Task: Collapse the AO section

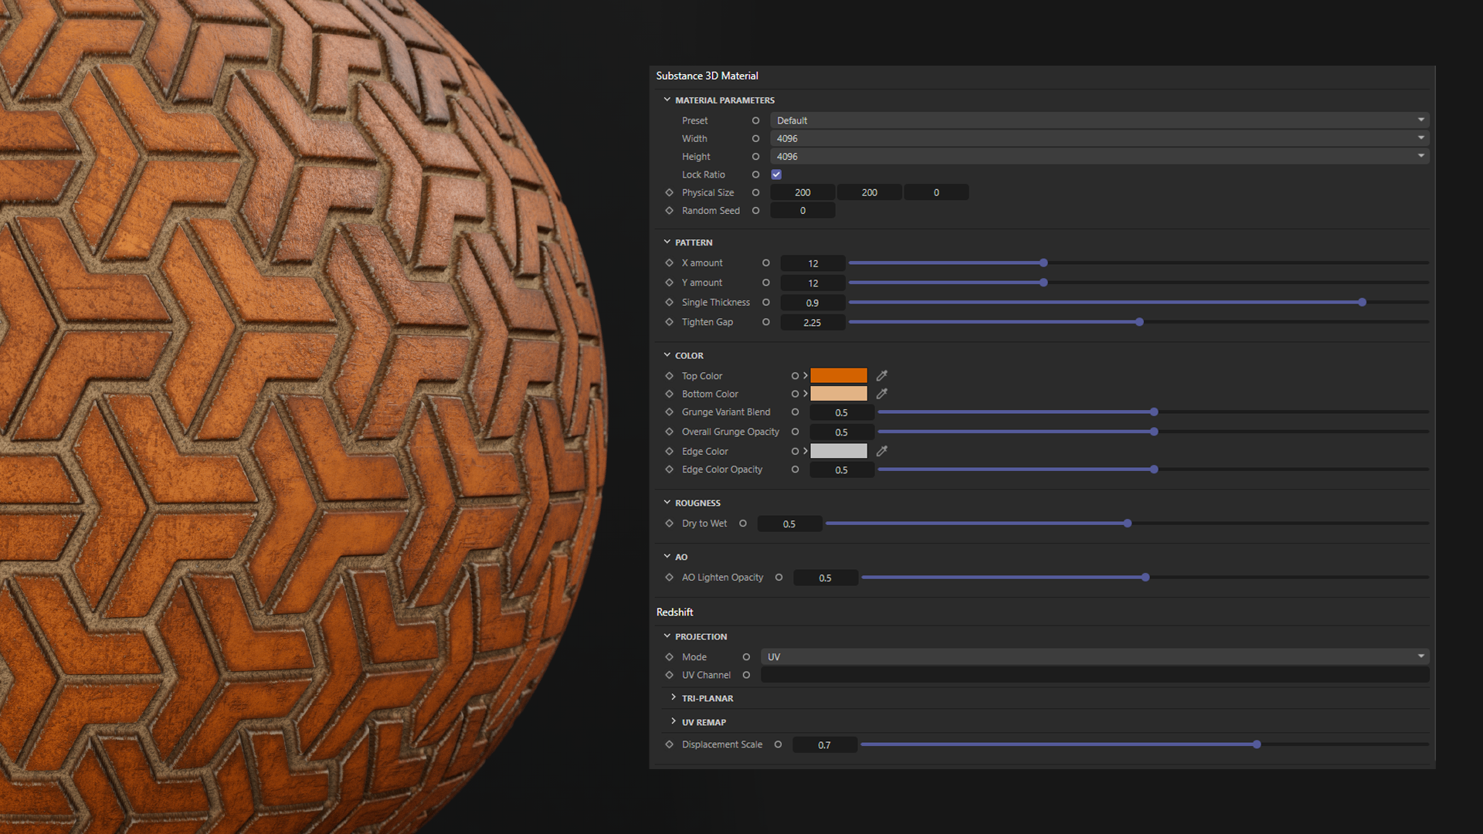Action: coord(667,556)
